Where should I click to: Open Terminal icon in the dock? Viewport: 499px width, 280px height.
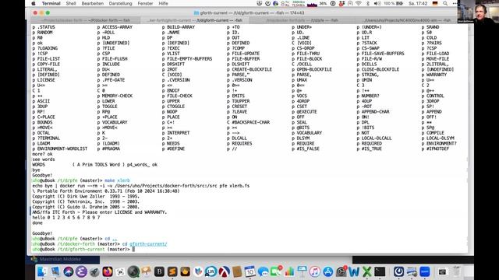(x=380, y=271)
